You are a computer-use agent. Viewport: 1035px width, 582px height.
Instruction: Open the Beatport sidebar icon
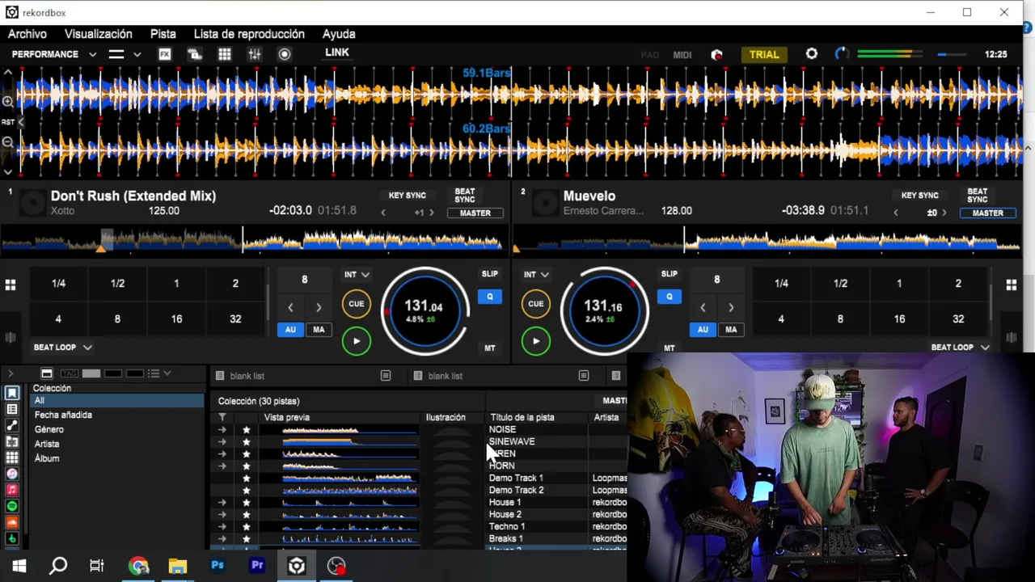(12, 538)
